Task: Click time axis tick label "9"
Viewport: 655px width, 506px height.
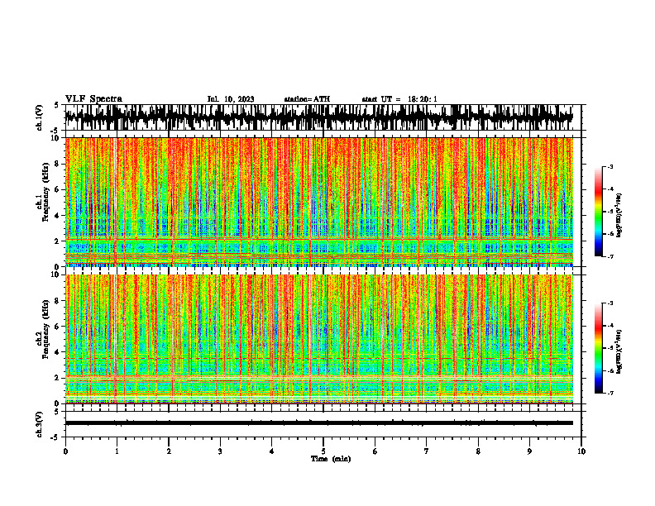Action: tap(529, 451)
